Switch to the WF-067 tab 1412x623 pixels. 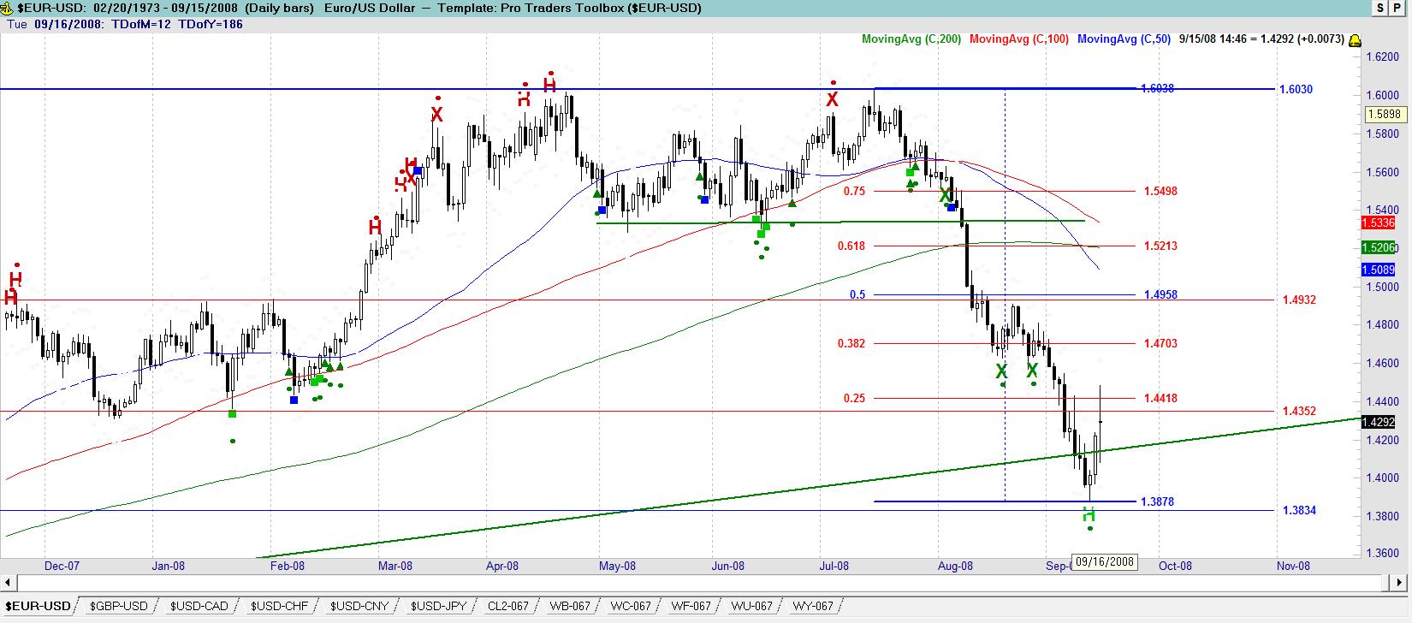coord(691,606)
